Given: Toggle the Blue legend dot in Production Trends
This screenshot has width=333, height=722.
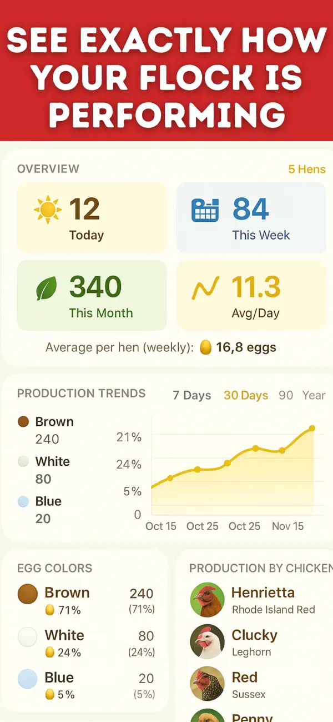Looking at the screenshot, I should click(22, 501).
